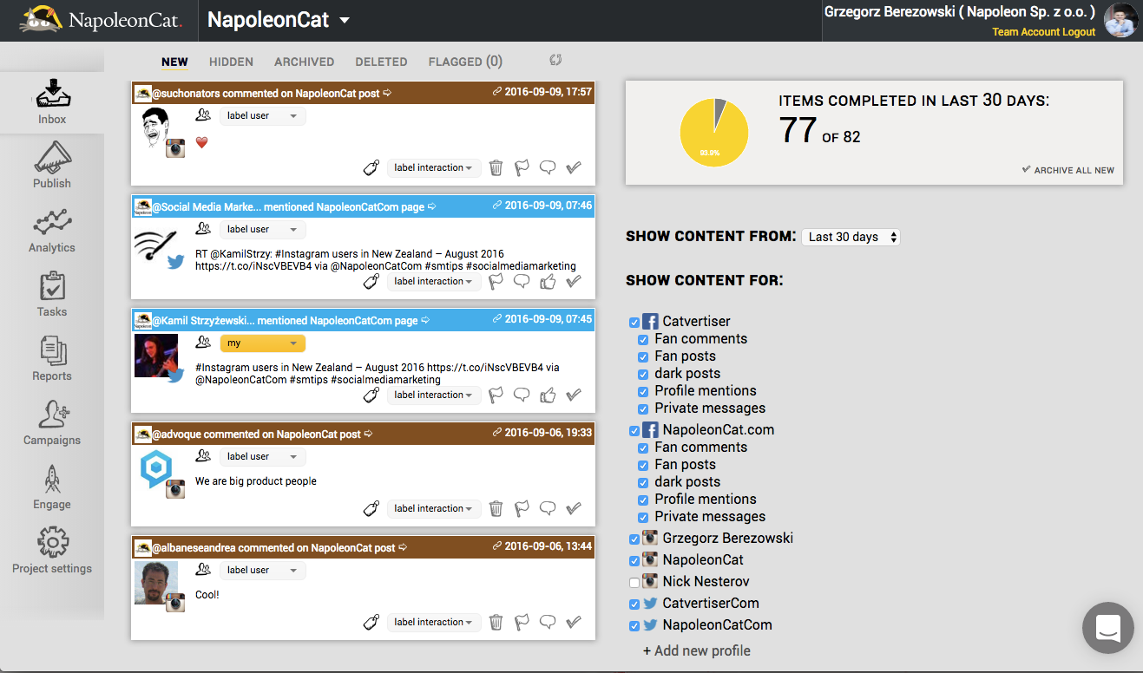1143x673 pixels.
Task: Toggle Catvertiser Private messages checkbox
Action: click(x=643, y=409)
